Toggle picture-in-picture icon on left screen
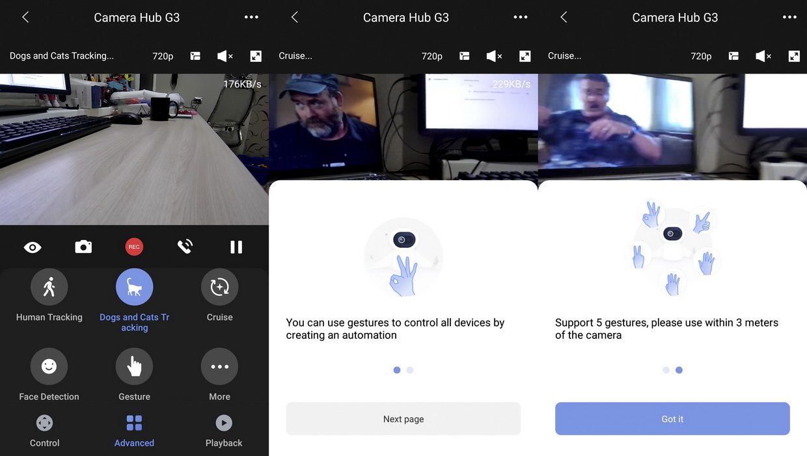This screenshot has height=456, width=807. pos(195,56)
